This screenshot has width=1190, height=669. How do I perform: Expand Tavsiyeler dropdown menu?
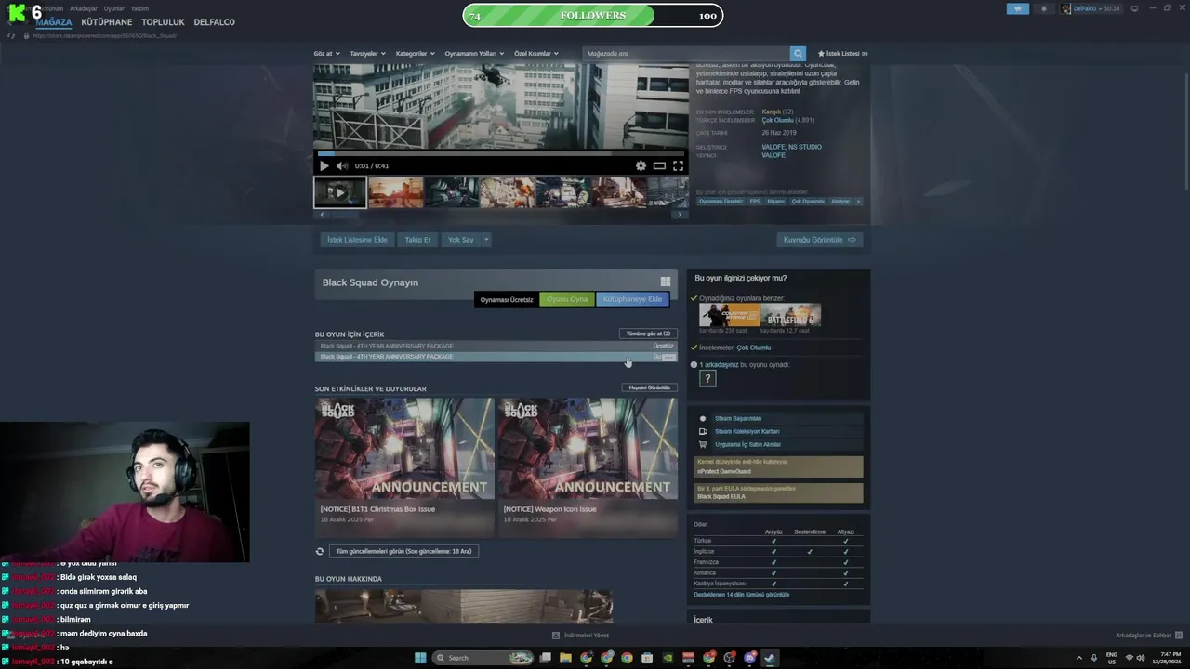(367, 54)
